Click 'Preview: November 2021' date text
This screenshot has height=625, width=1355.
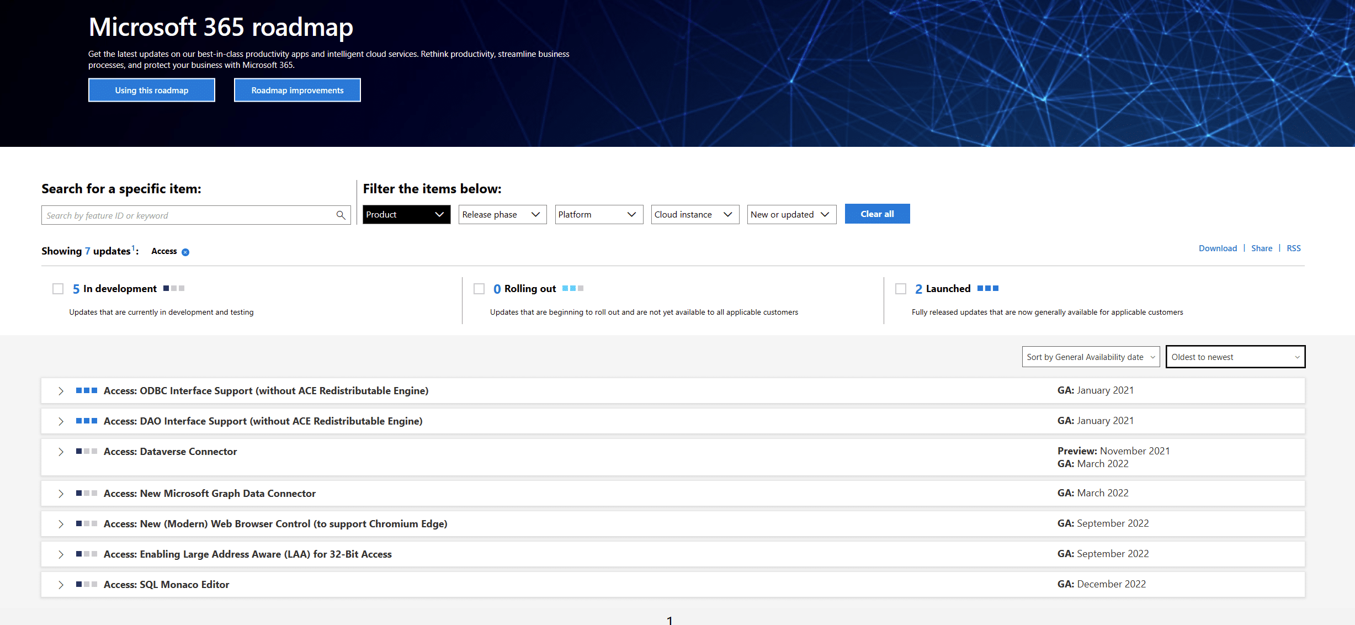(1113, 451)
